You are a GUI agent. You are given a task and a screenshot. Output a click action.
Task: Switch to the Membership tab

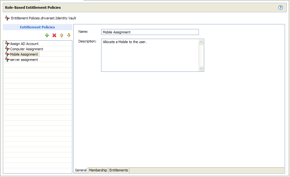pyautogui.click(x=98, y=170)
